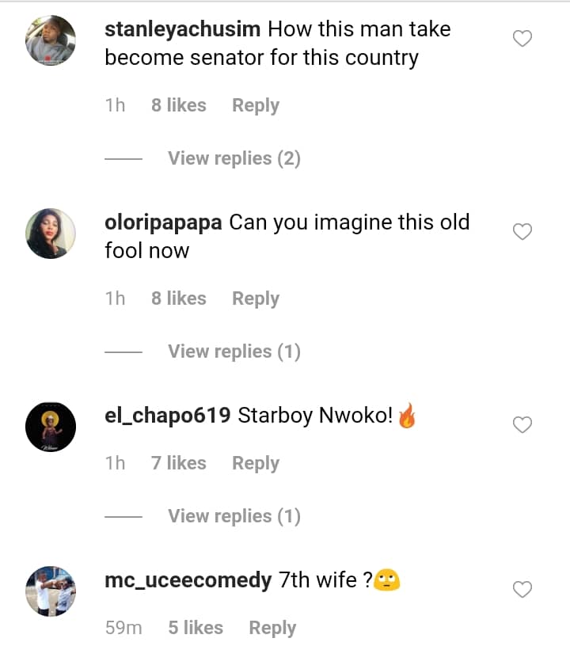Image resolution: width=570 pixels, height=646 pixels.
Task: Tap the heart on el_chapo619's comment
Action: [x=522, y=425]
